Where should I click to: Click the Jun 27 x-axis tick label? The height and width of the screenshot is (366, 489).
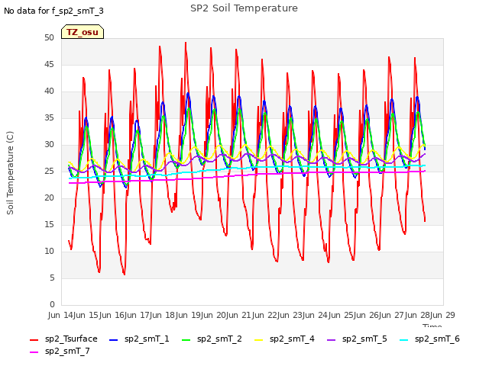(393, 315)
